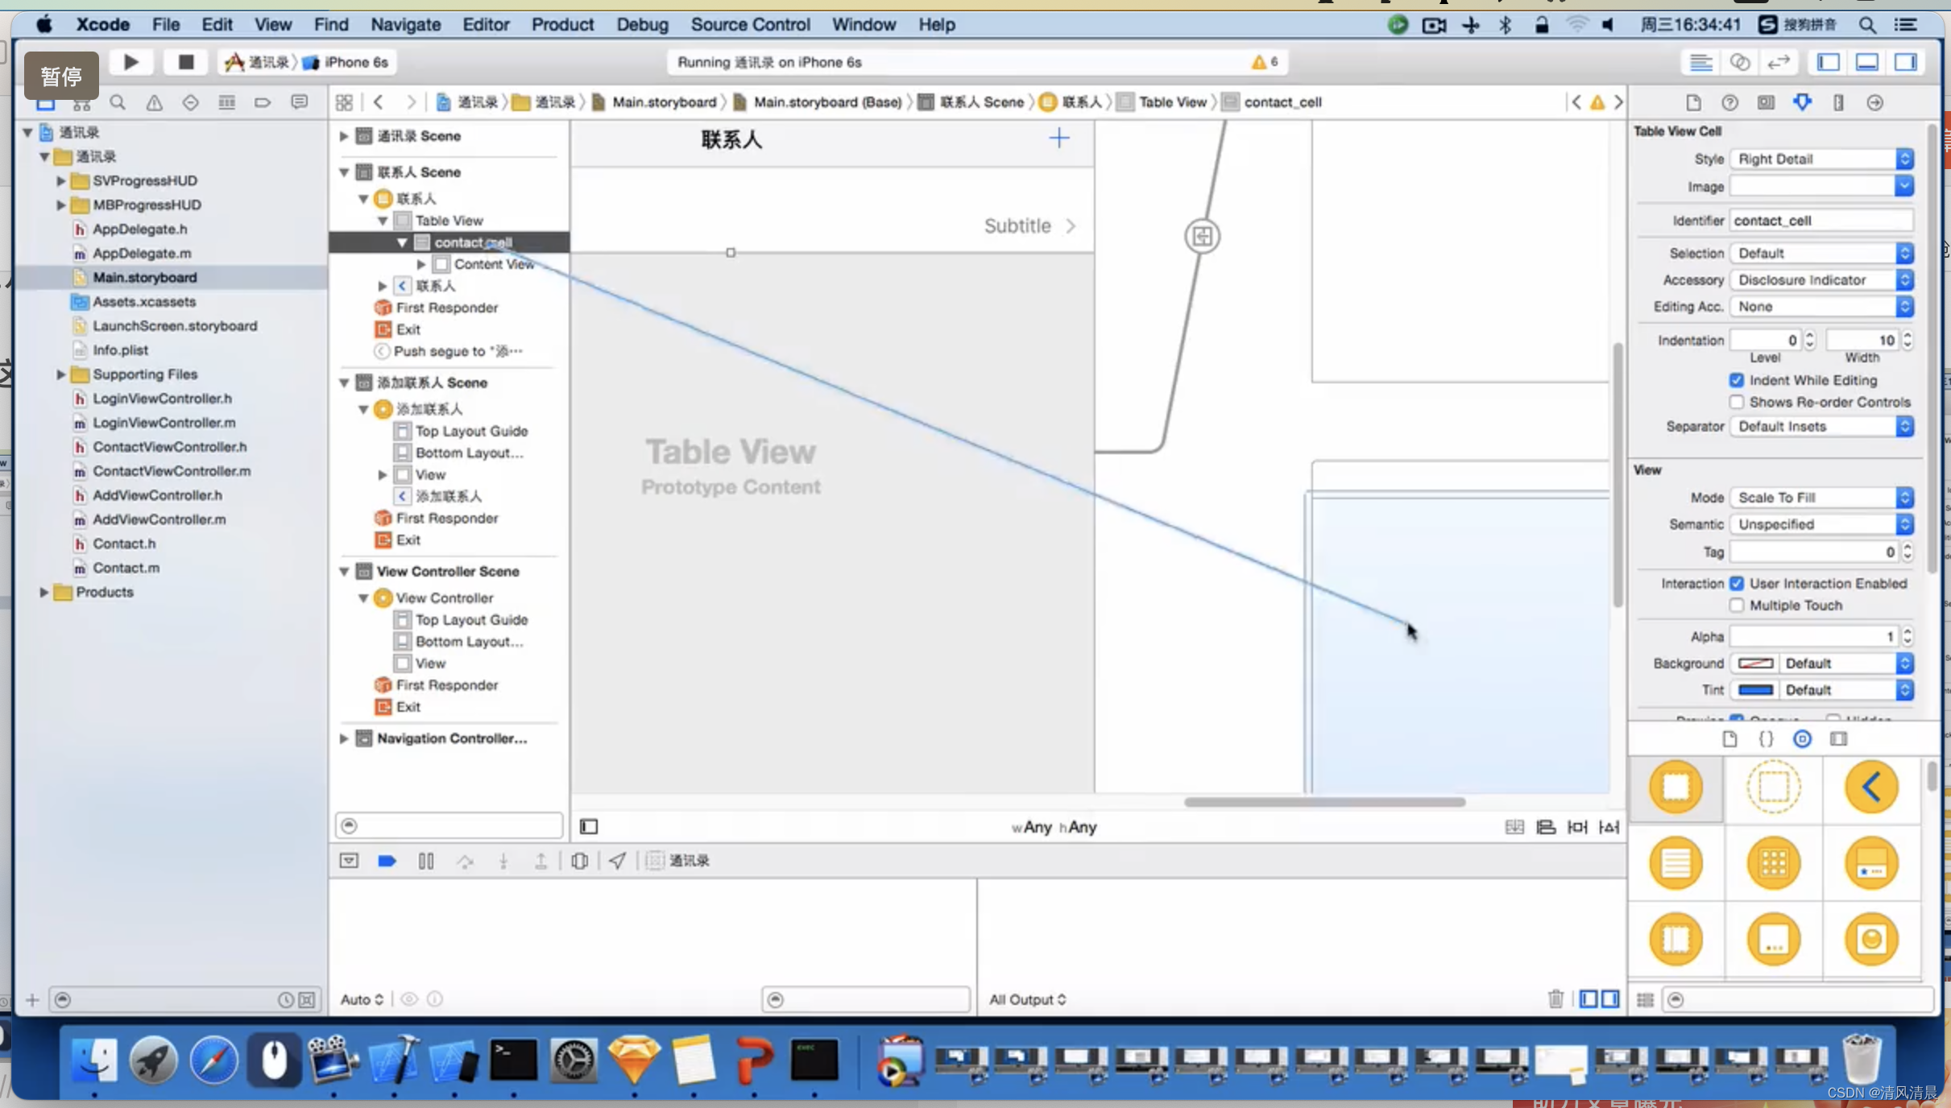1951x1108 pixels.
Task: Click the Identifier contact_cell field
Action: pos(1821,220)
